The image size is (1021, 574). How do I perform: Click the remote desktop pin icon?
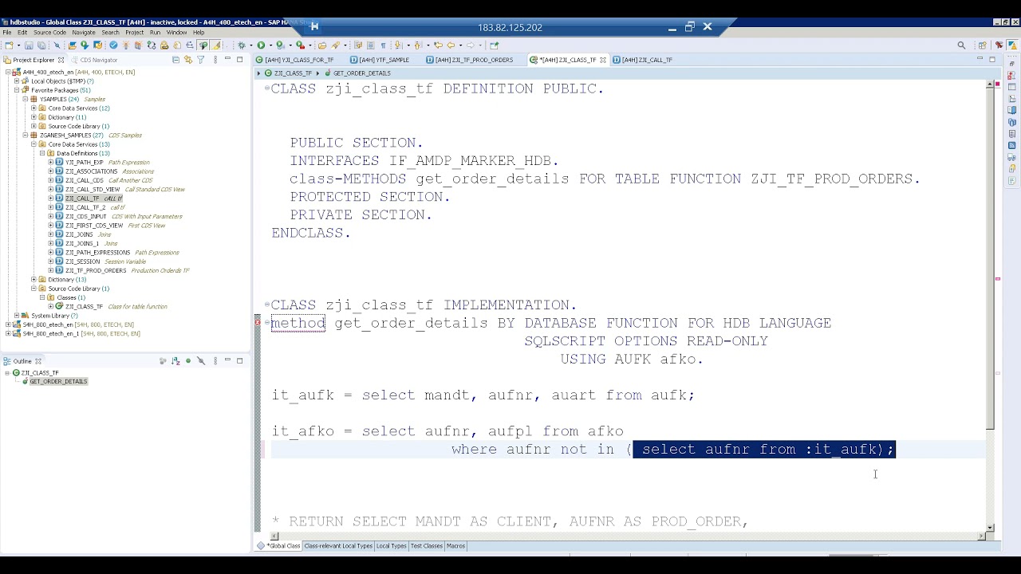click(314, 27)
